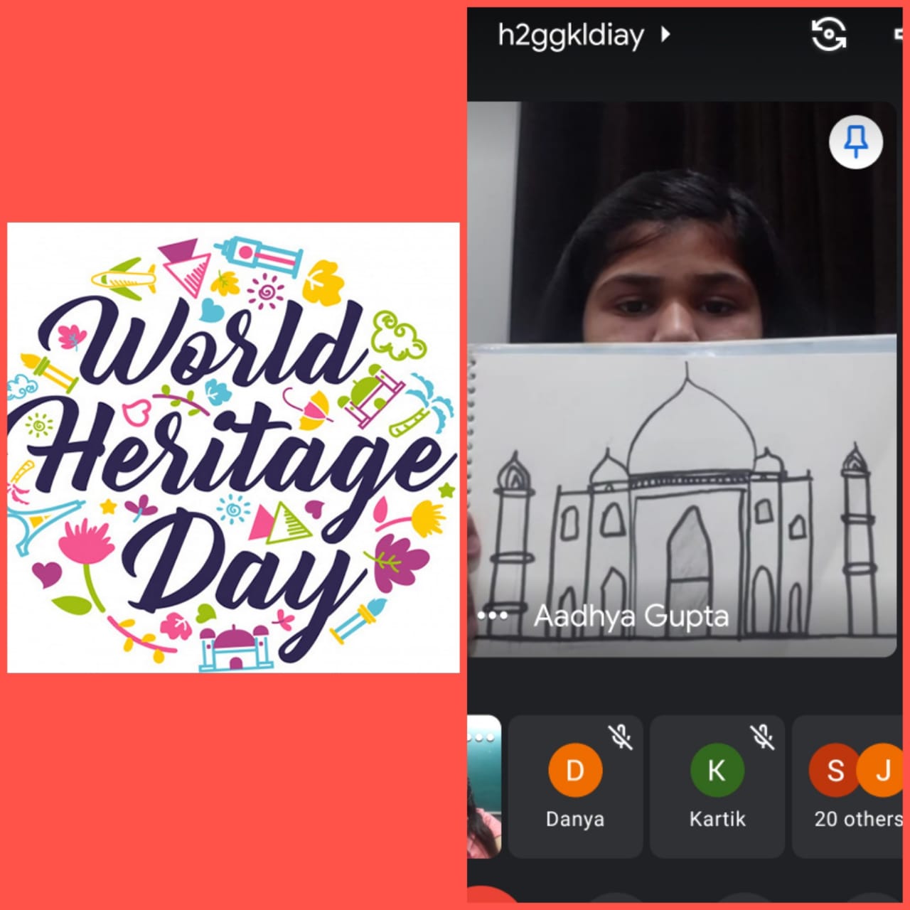Tap Kartik's muted microphone icon

coord(764,737)
